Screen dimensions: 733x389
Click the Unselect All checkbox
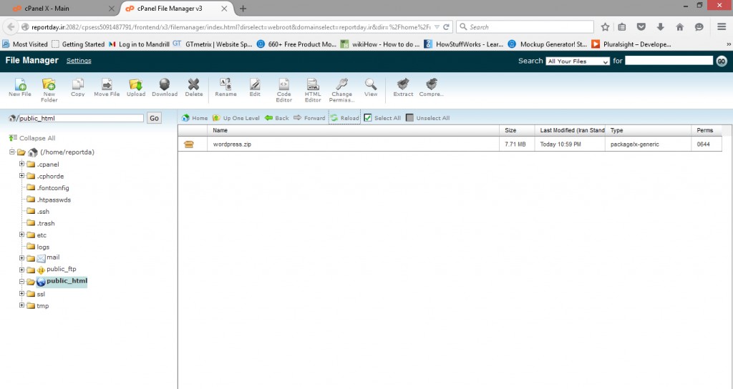click(409, 118)
